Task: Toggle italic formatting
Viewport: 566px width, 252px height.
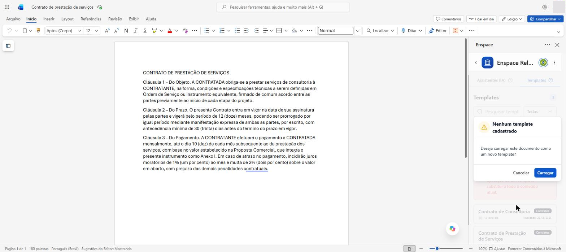Action: pos(135,31)
